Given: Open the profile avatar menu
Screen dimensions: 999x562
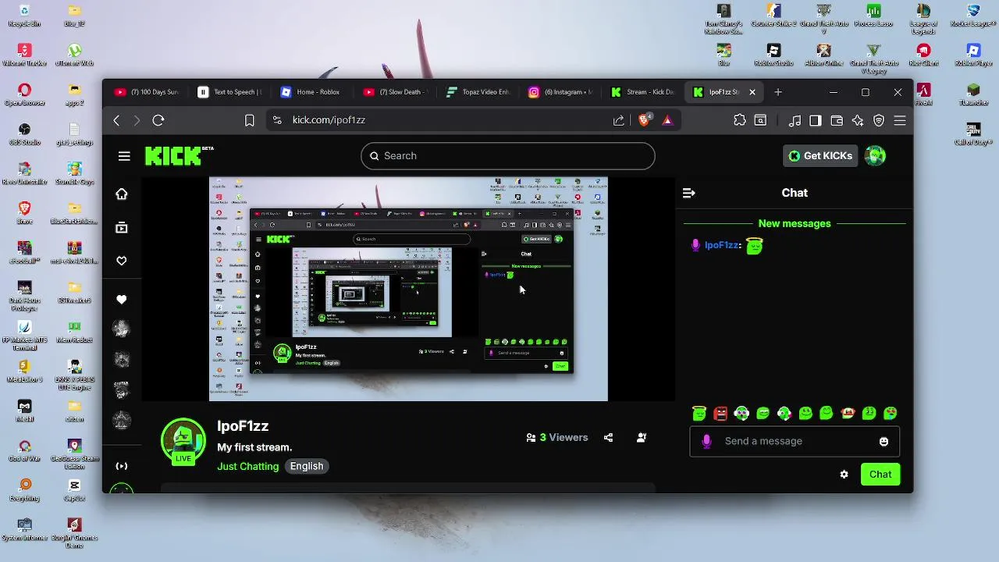Looking at the screenshot, I should pyautogui.click(x=875, y=156).
